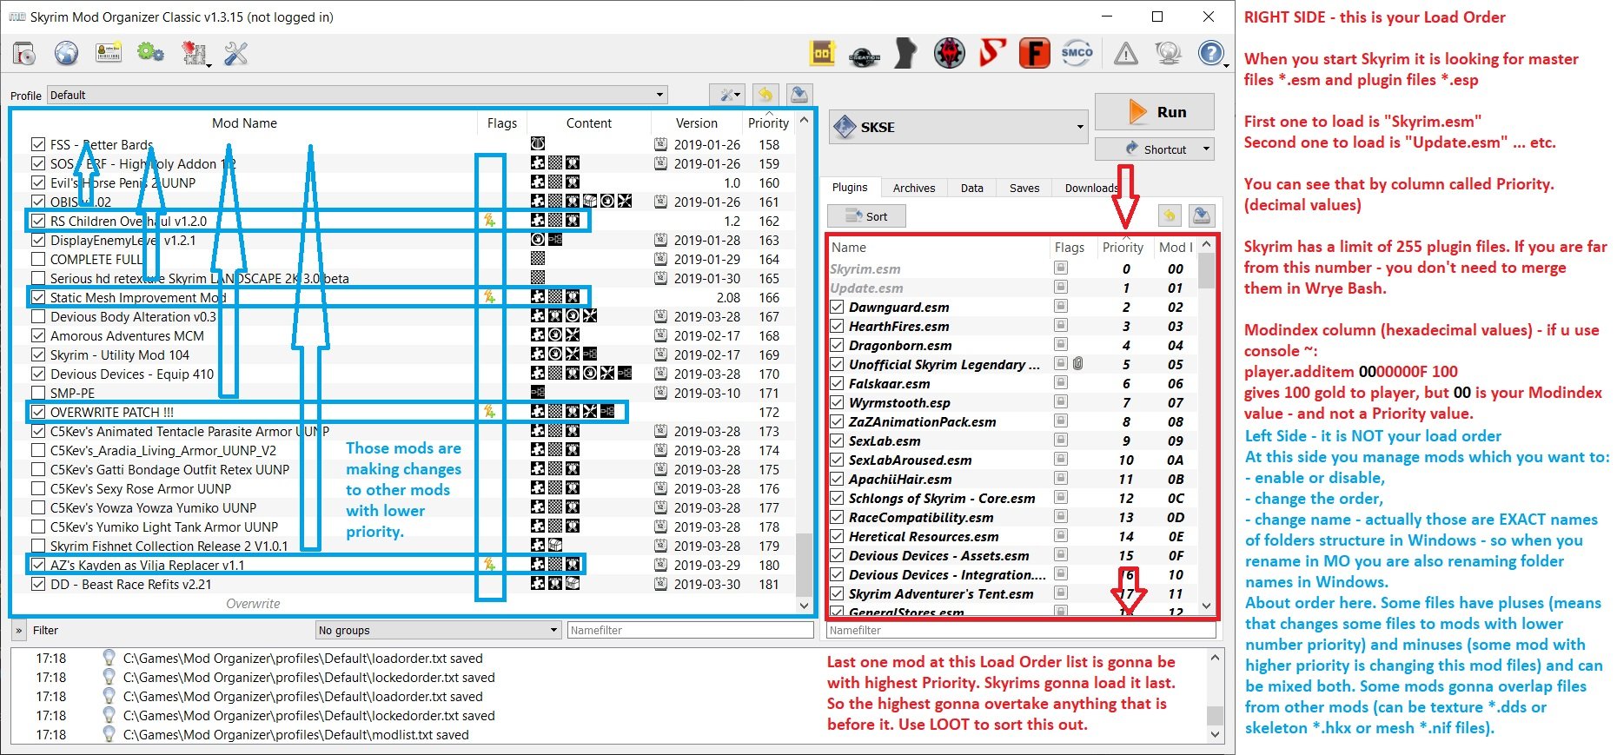Click the blue question mark help icon
The image size is (1617, 755).
tap(1210, 54)
